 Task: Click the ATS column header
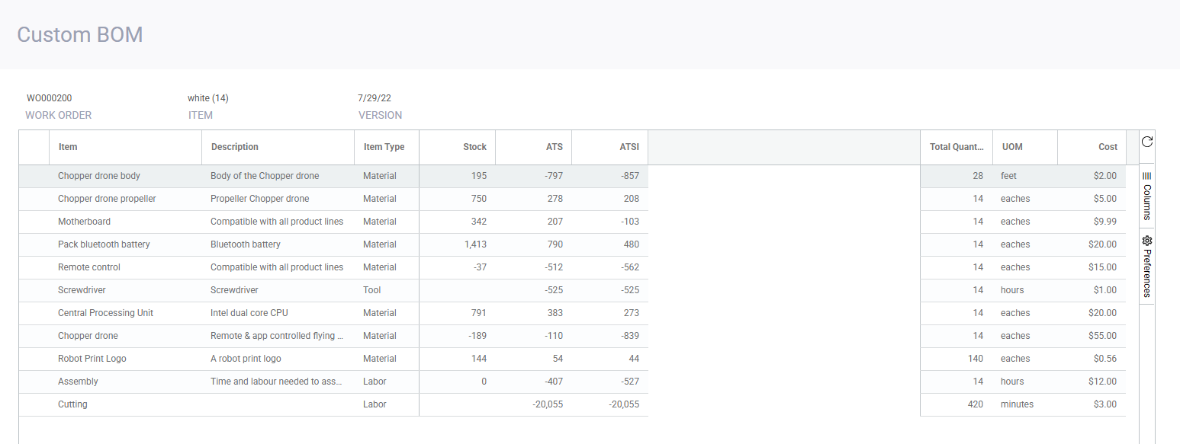click(553, 147)
